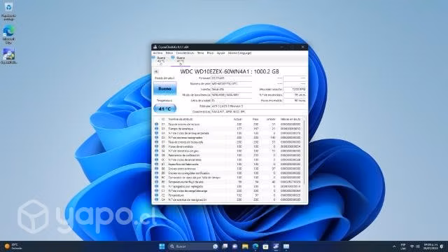This screenshot has width=448, height=252.
Task: Click the Horas encendido value field
Action: coord(295,101)
